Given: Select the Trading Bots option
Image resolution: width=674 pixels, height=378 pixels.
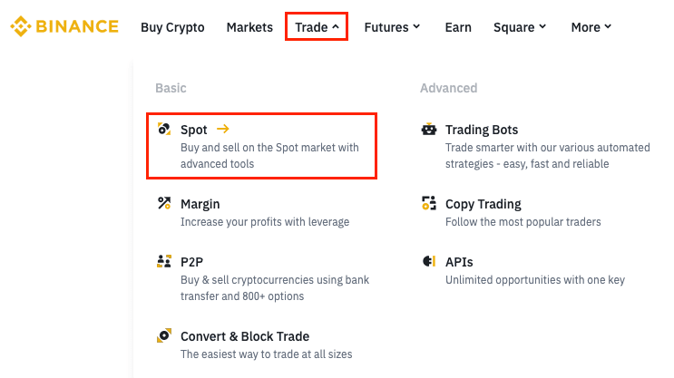Looking at the screenshot, I should coord(482,130).
